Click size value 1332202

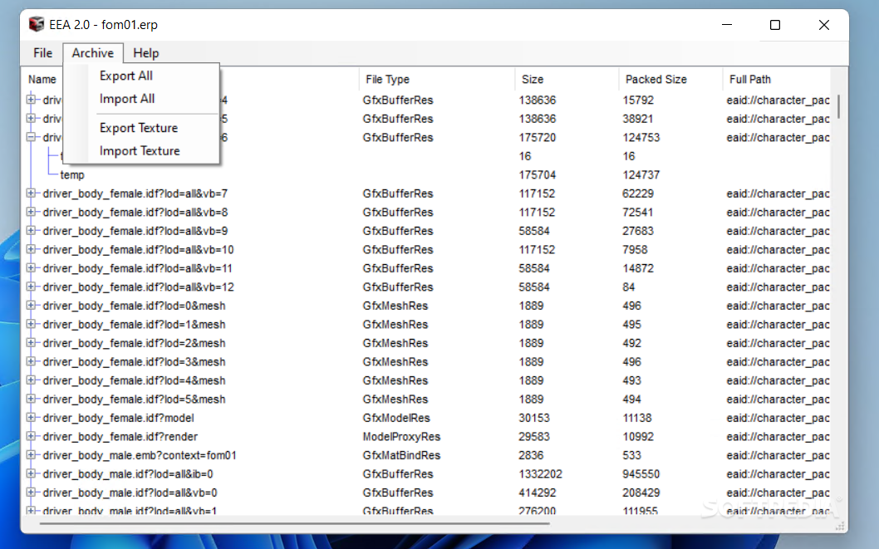pyautogui.click(x=540, y=474)
